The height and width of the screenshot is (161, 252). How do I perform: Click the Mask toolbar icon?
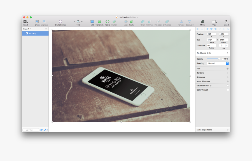click(126, 22)
